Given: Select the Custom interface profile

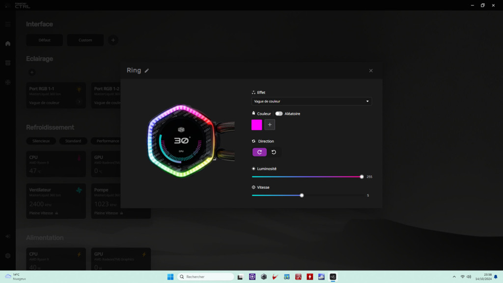Looking at the screenshot, I should pos(85,40).
